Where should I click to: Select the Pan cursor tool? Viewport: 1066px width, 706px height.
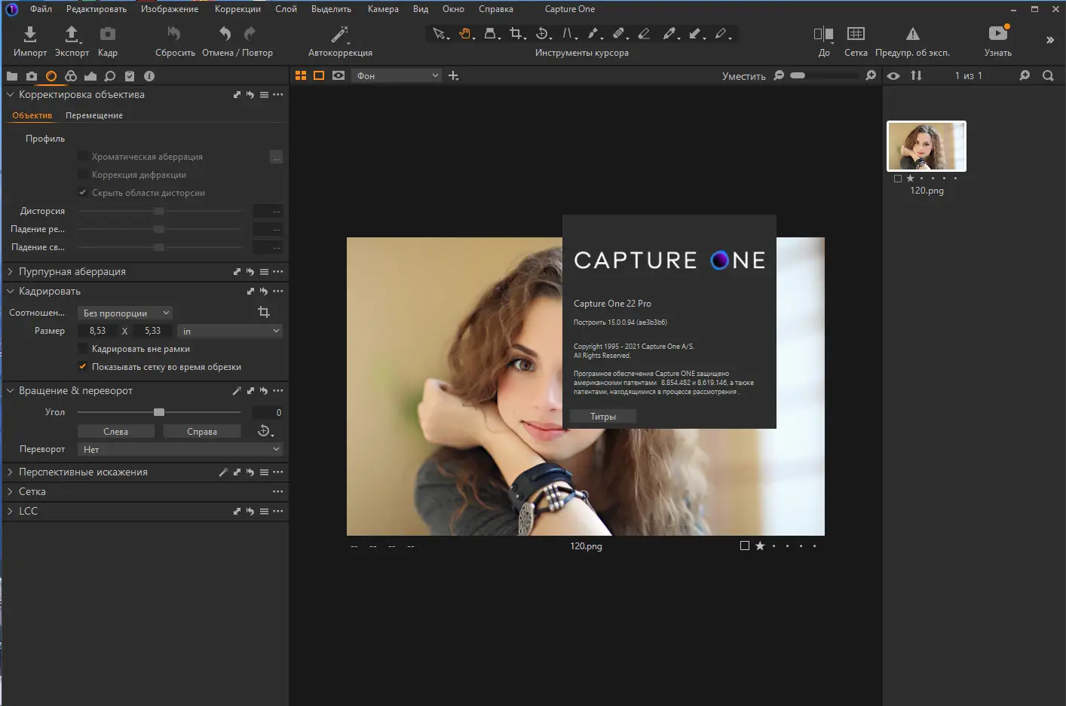[x=465, y=33]
